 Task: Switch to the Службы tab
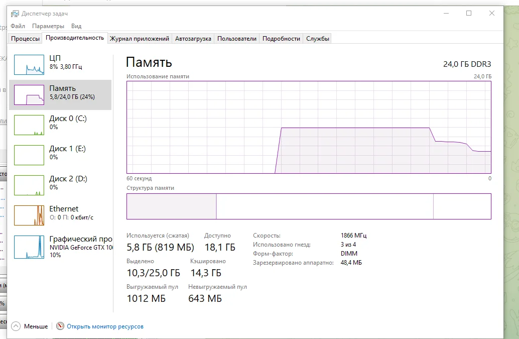[318, 39]
